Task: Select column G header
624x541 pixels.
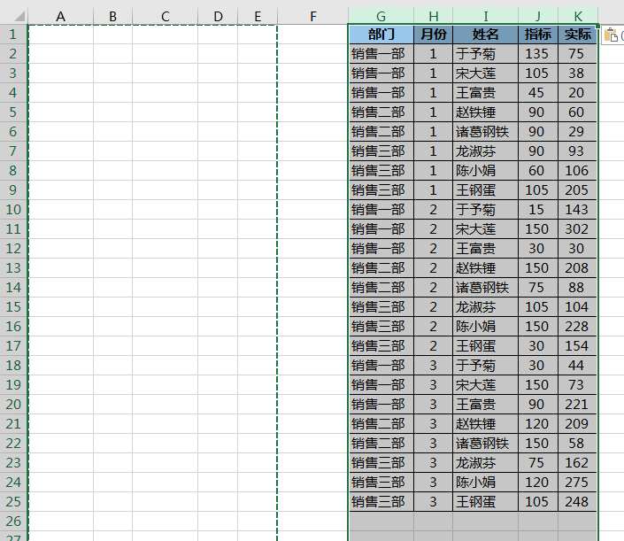Action: pyautogui.click(x=381, y=16)
